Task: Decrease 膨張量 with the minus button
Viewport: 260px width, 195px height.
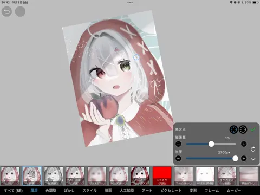Action: (178, 144)
